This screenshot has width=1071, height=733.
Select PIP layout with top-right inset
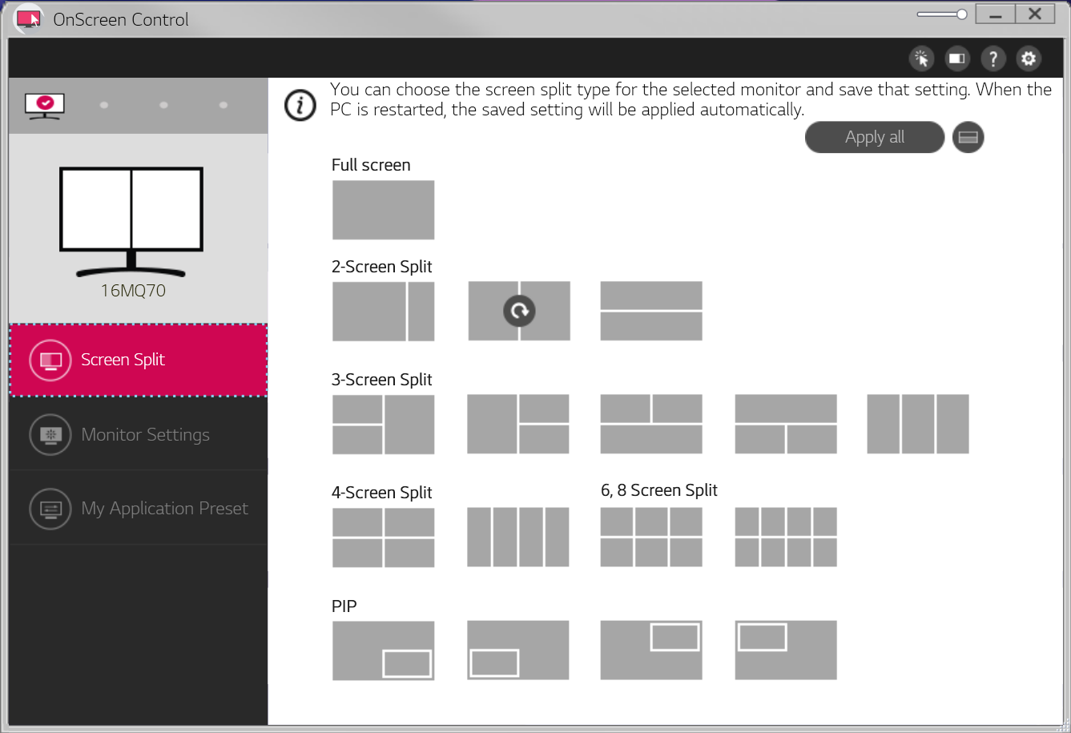tap(651, 650)
